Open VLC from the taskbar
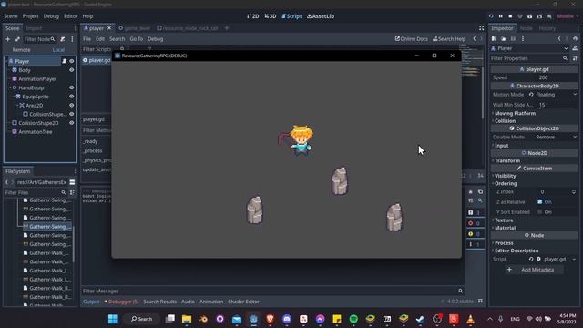The width and height of the screenshot is (583, 328). coord(470,319)
